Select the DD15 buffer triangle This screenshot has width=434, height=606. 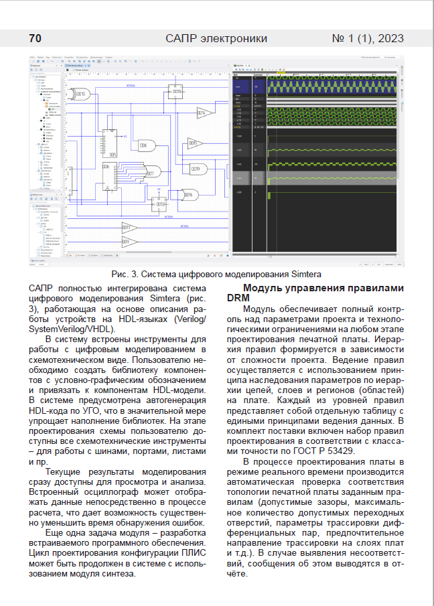(x=196, y=143)
